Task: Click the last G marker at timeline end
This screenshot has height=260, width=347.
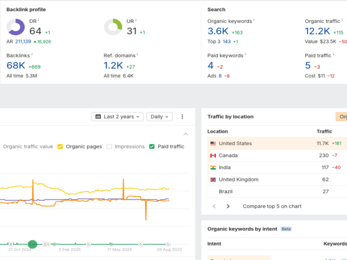Action: 168,244
